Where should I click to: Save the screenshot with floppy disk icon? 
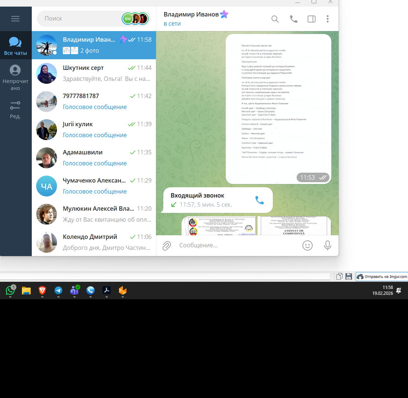pyautogui.click(x=349, y=277)
